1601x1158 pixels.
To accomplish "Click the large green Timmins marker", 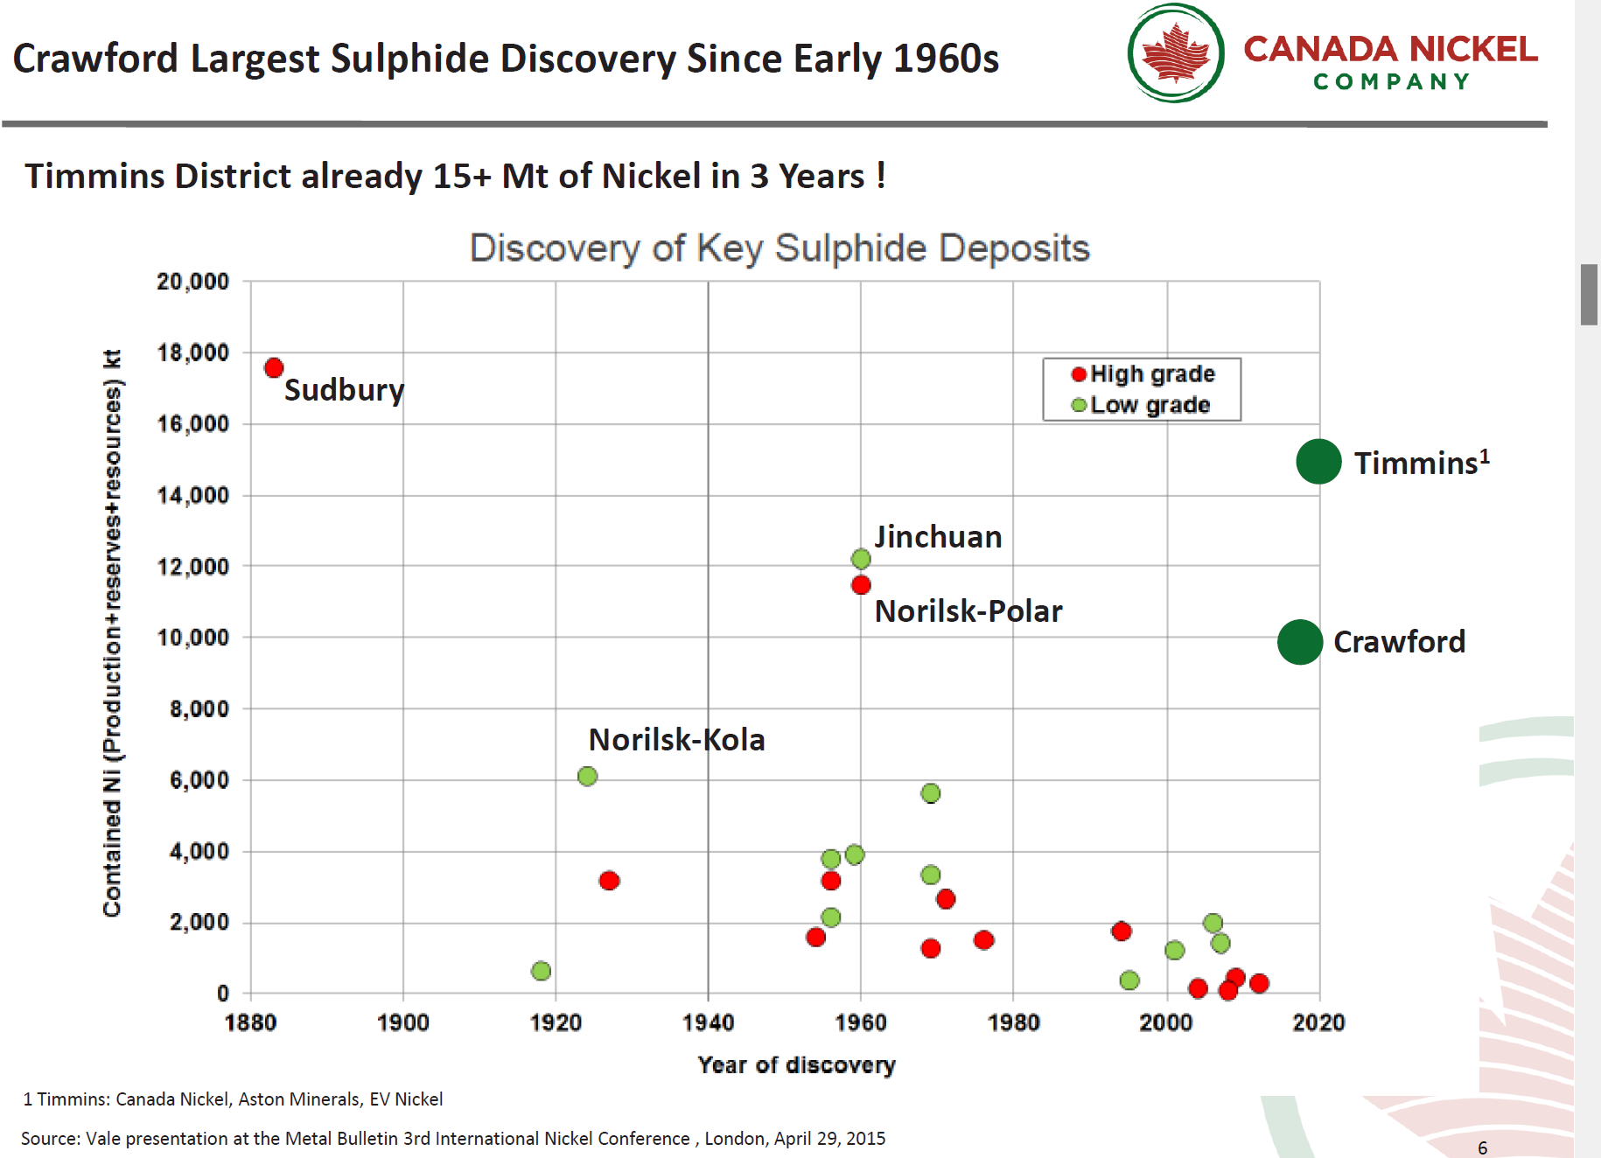I will (x=1318, y=462).
